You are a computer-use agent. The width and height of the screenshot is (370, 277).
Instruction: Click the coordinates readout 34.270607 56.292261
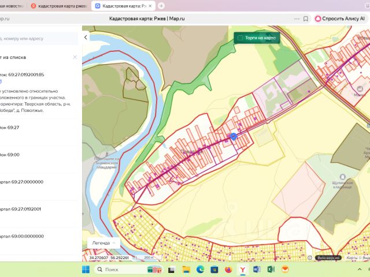tap(109, 258)
